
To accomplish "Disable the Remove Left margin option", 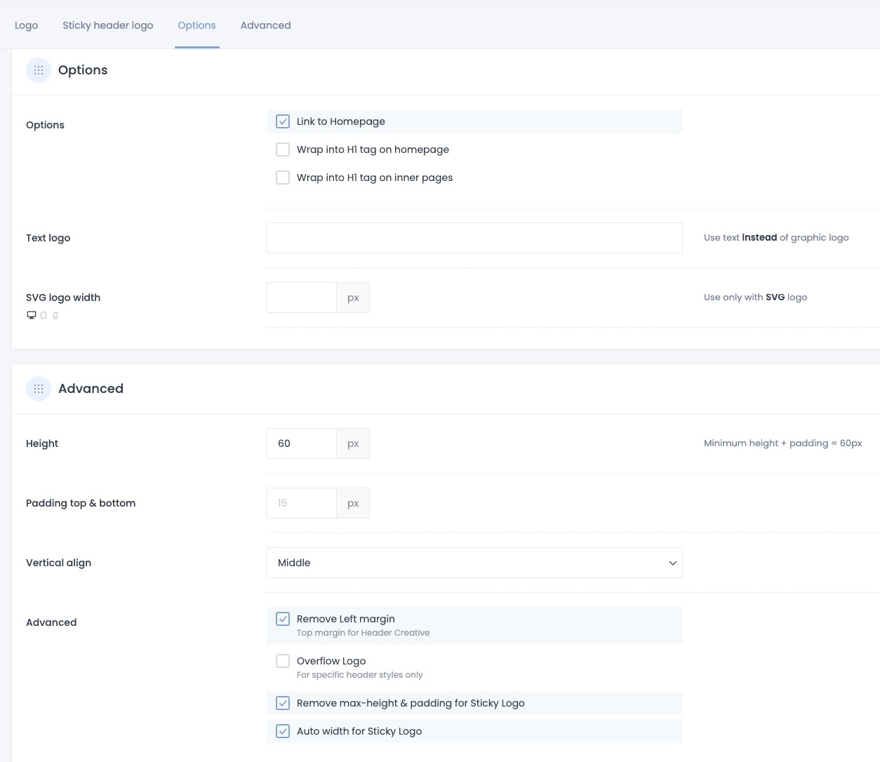I will [283, 619].
